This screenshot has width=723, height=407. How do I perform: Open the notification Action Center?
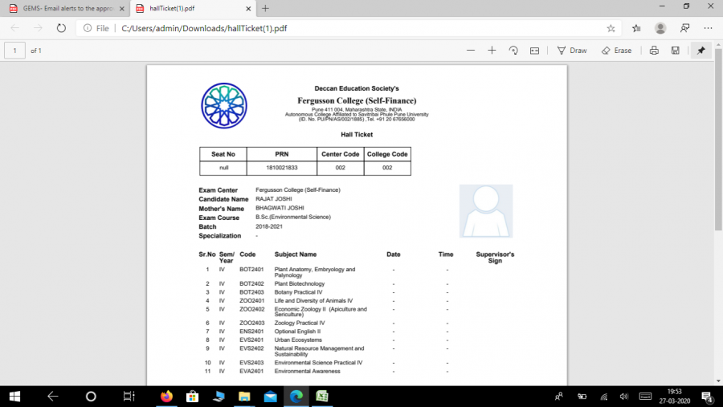click(x=707, y=397)
